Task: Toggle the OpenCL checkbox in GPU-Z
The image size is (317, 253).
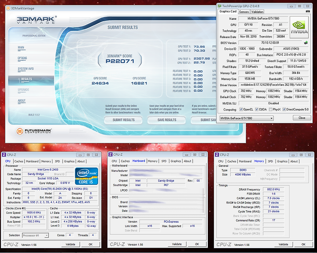Action: (241, 109)
